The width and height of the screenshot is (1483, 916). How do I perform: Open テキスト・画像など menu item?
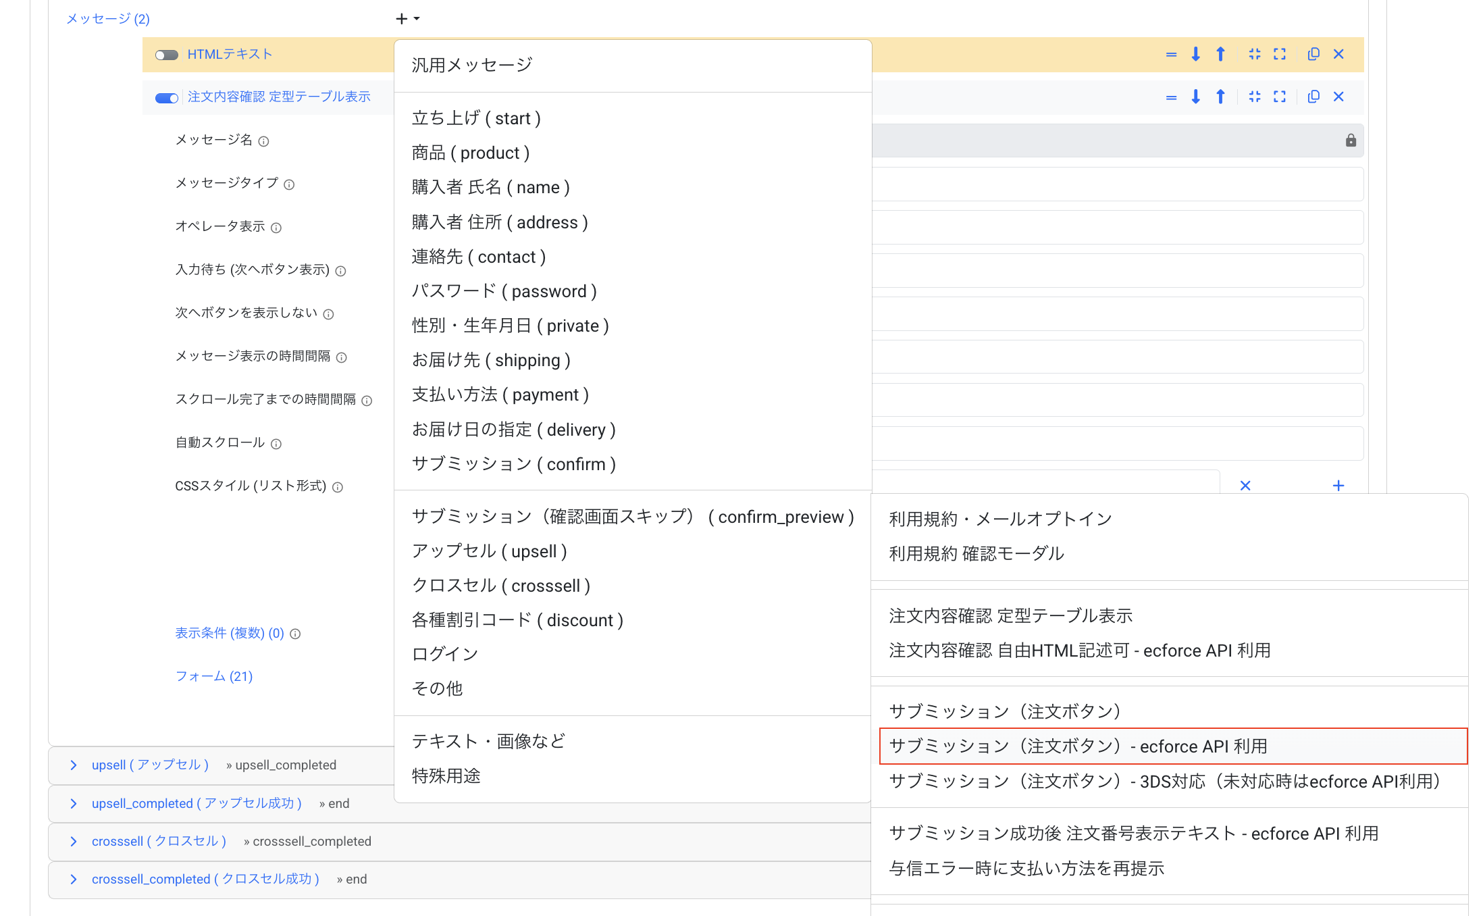pos(633,741)
